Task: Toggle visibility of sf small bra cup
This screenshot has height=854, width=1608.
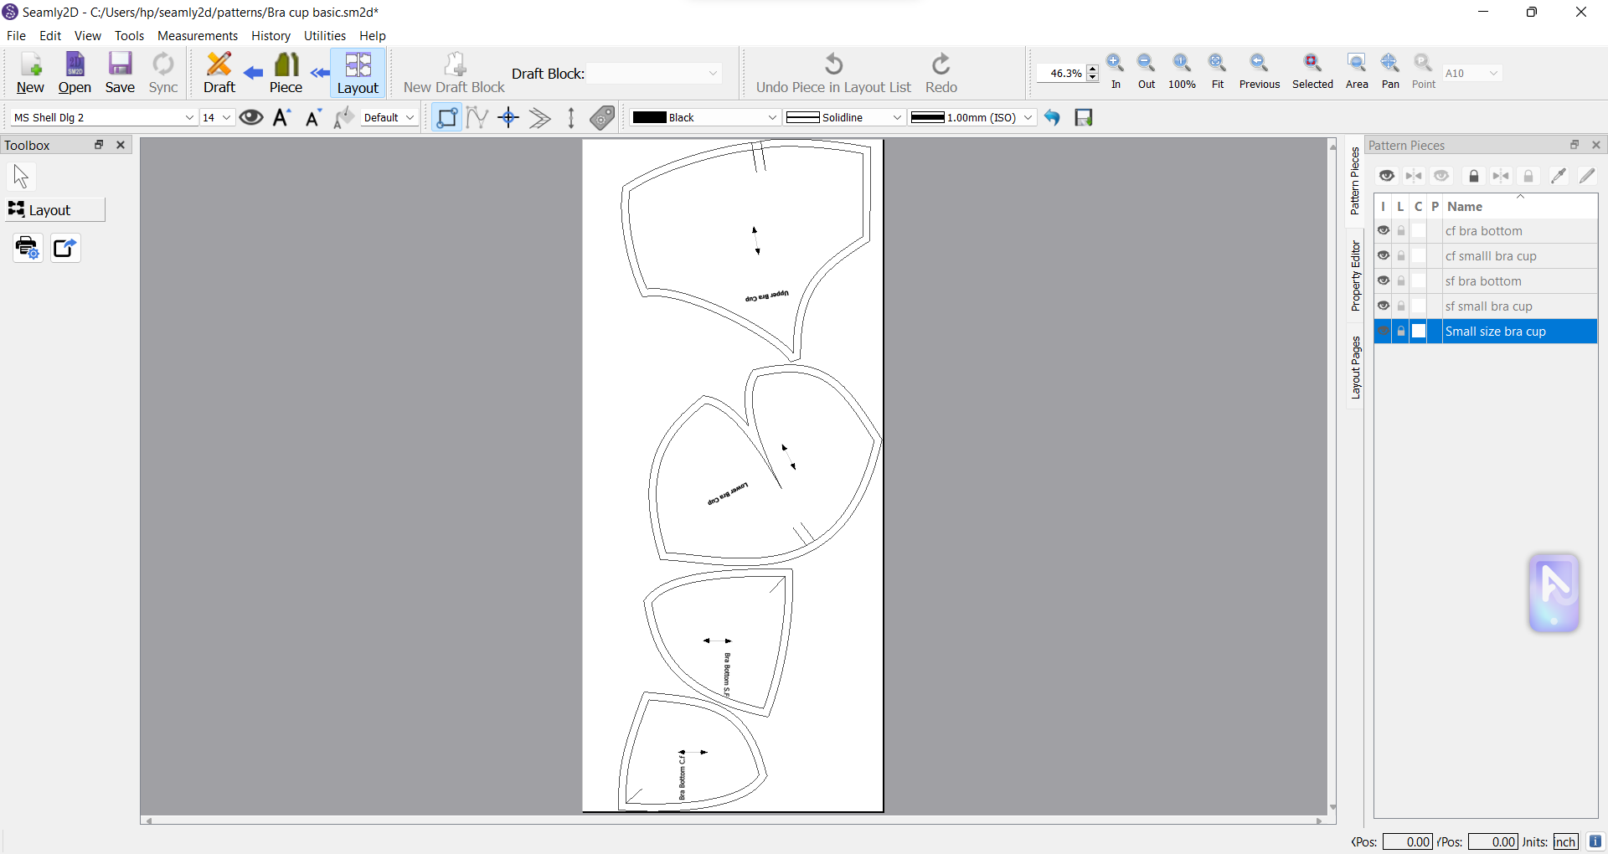Action: 1384,306
